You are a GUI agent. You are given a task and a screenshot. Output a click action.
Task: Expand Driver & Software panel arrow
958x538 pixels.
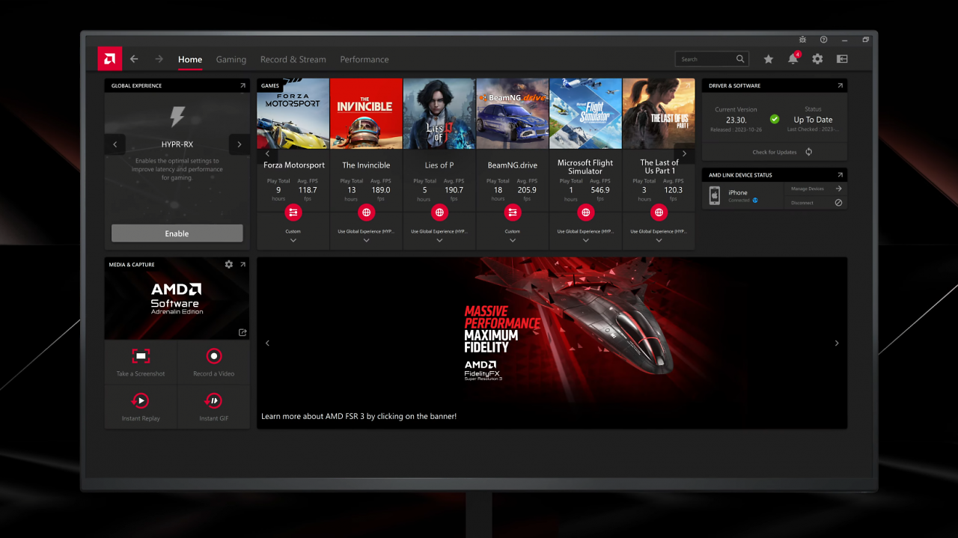pyautogui.click(x=840, y=86)
